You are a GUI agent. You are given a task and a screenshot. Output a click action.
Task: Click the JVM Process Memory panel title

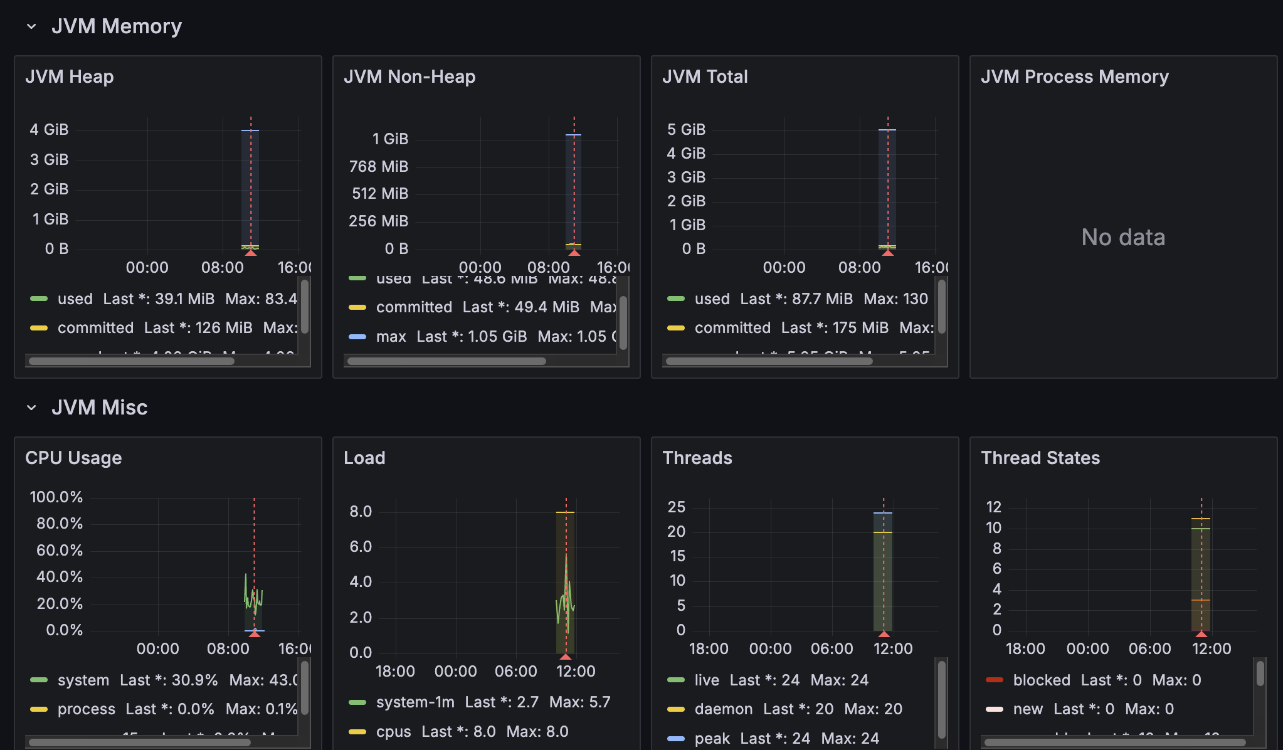pos(1074,77)
